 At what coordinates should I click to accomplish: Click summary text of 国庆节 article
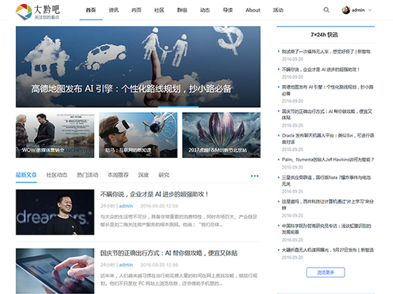point(179,280)
